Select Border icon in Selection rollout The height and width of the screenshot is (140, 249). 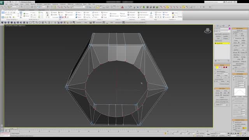[x=222, y=67]
